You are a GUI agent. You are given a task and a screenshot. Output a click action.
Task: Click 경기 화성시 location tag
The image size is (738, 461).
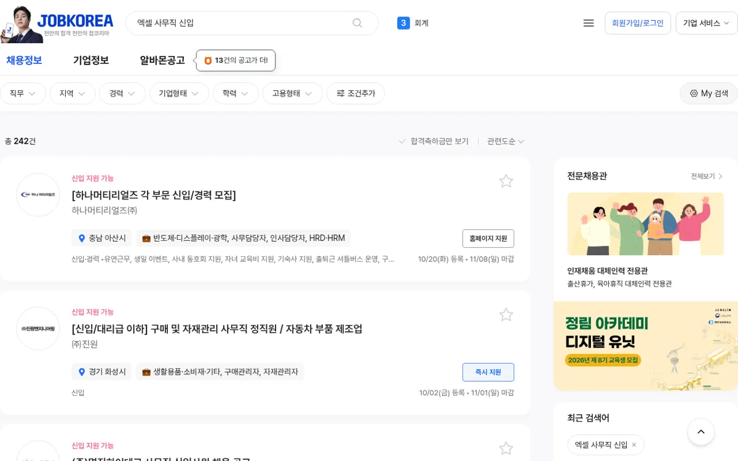(101, 372)
